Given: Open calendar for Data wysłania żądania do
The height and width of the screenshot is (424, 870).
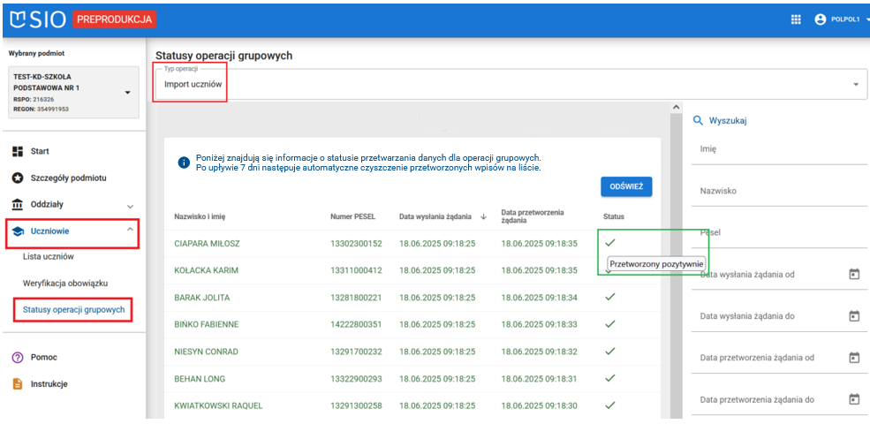Looking at the screenshot, I should point(853,316).
